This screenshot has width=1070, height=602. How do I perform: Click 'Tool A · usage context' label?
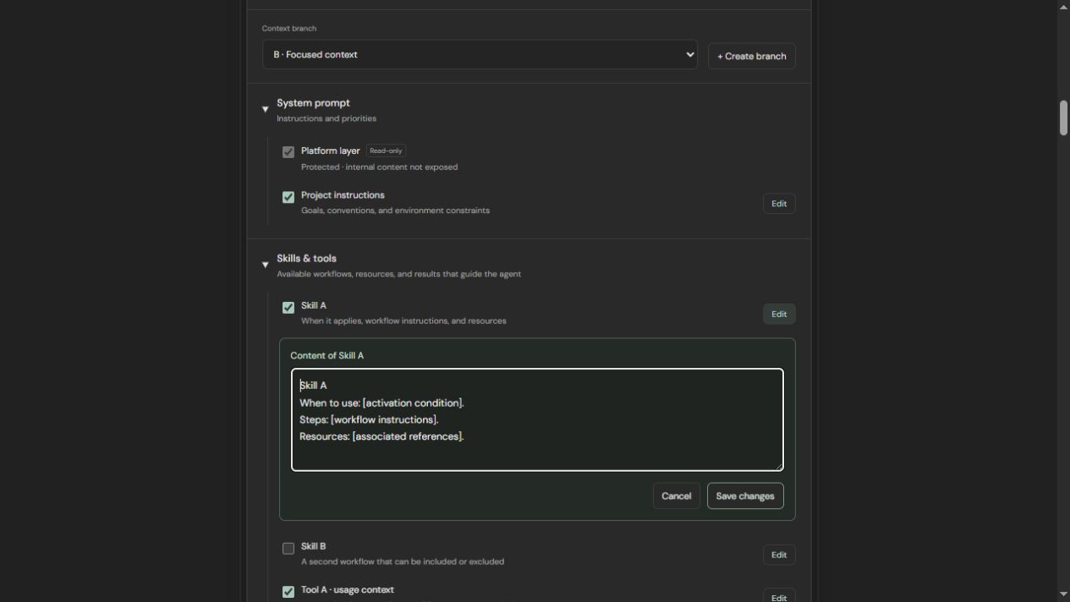click(x=348, y=590)
